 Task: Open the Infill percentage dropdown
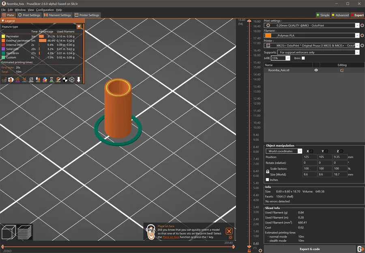[288, 58]
